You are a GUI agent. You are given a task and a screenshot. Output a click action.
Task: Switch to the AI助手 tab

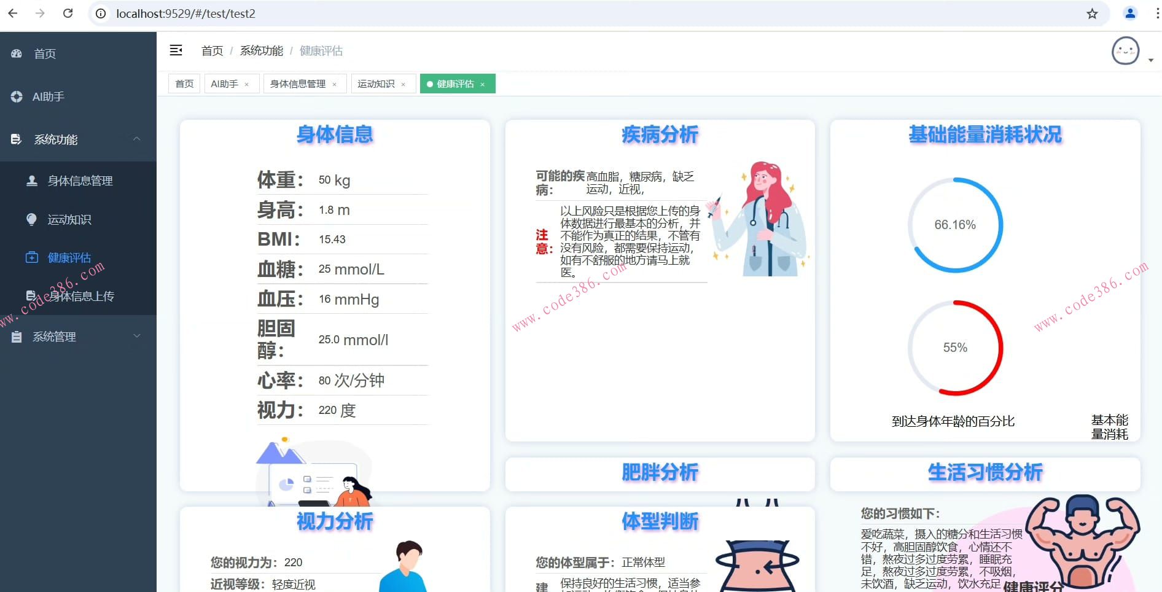[224, 84]
